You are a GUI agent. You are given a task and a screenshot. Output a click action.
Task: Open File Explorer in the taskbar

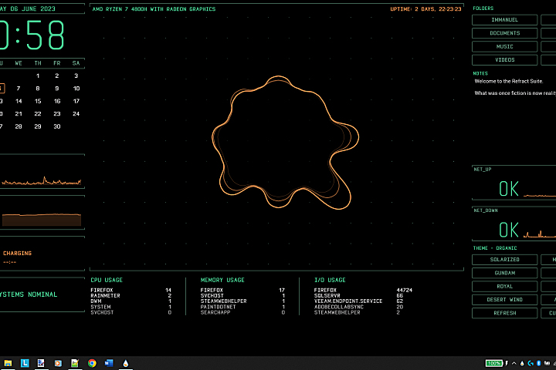pyautogui.click(x=8, y=362)
